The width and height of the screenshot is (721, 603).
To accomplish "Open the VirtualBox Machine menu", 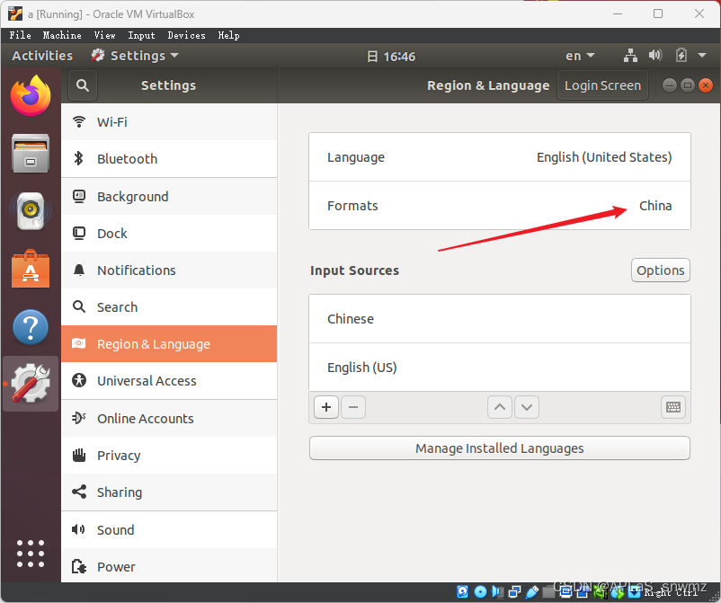I will (x=62, y=35).
